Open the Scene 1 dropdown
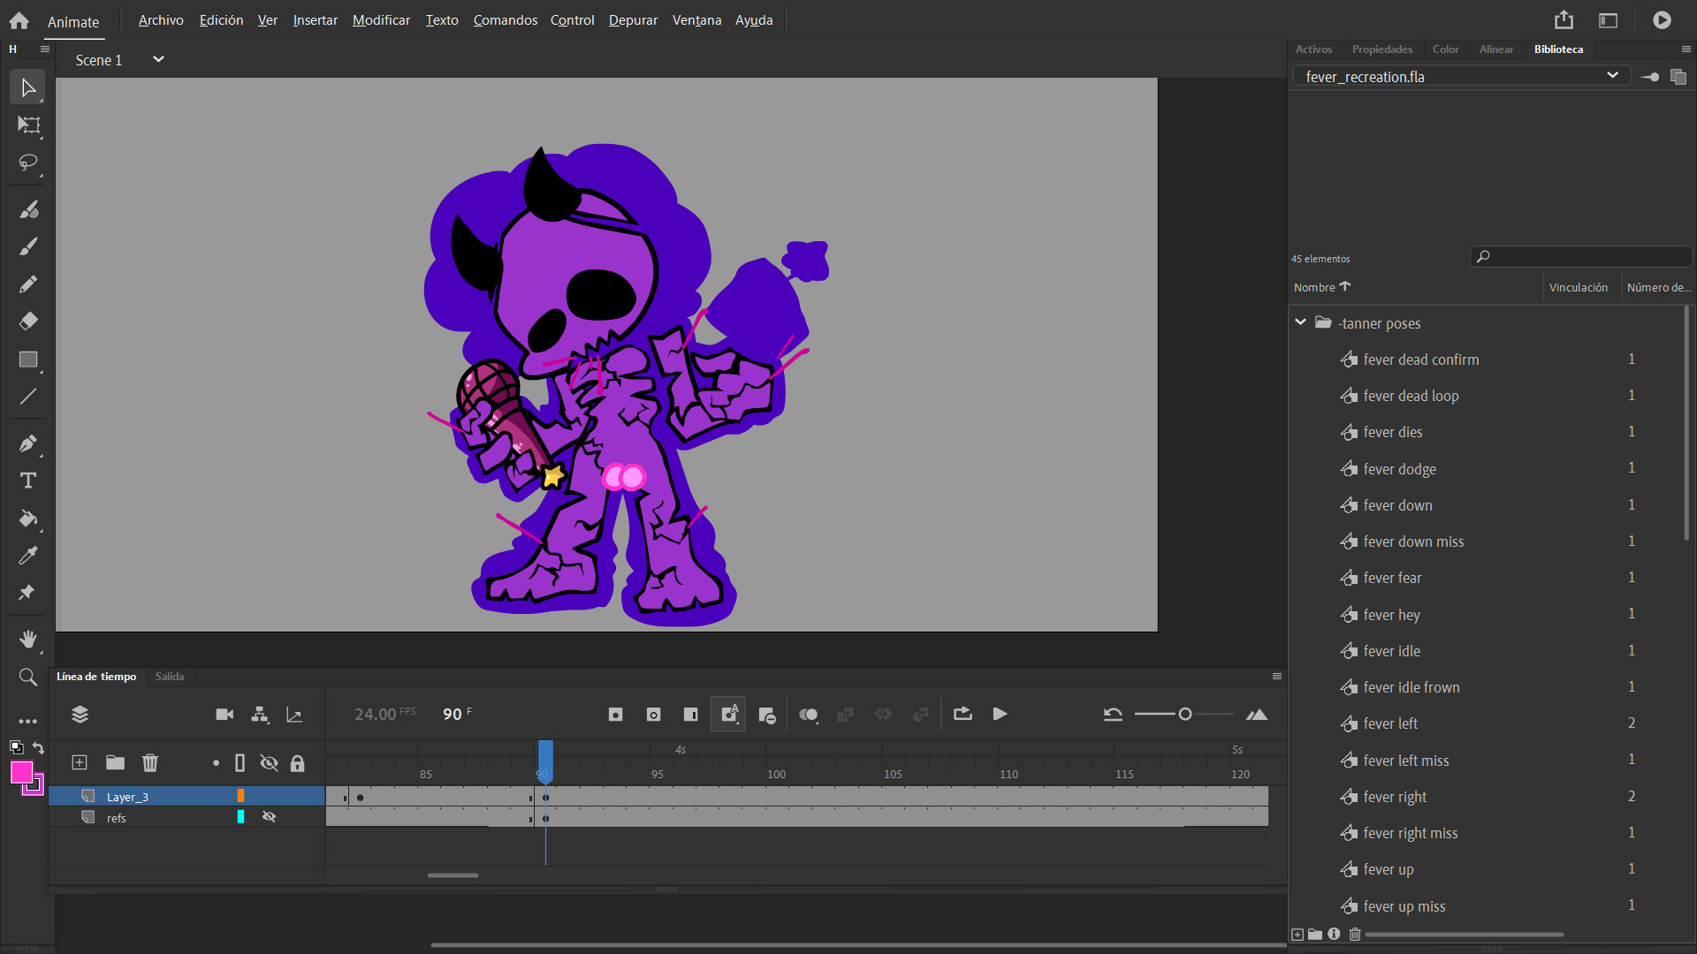Image resolution: width=1697 pixels, height=954 pixels. coord(158,59)
